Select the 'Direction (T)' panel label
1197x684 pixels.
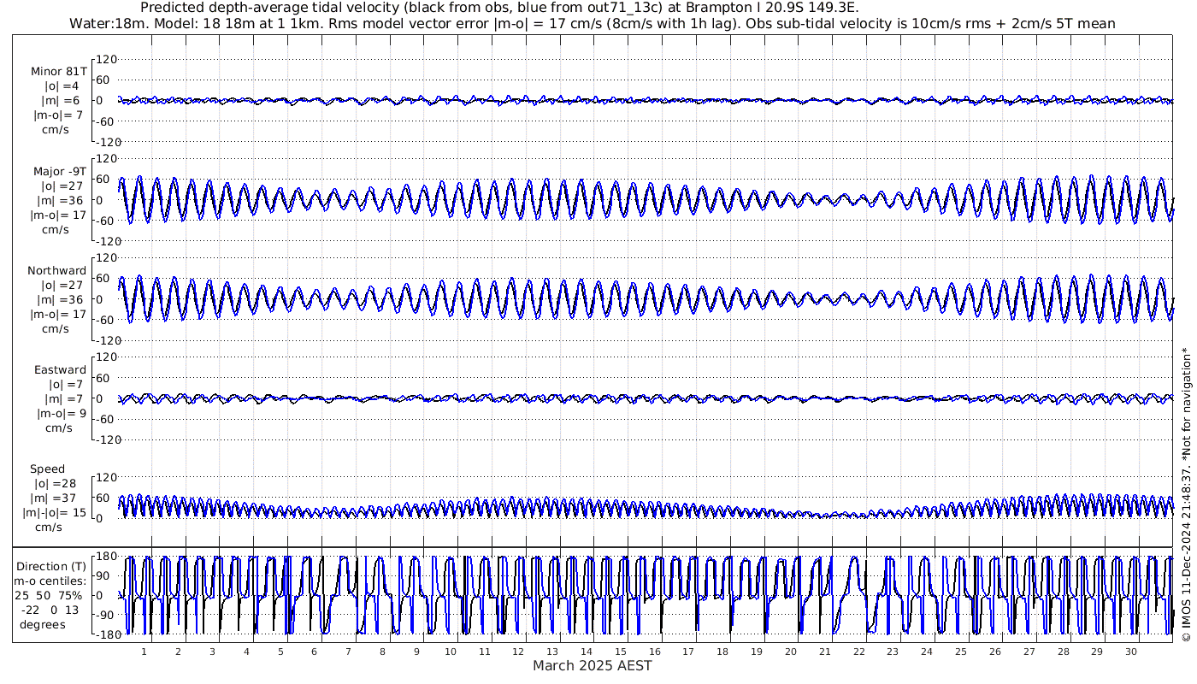point(51,566)
